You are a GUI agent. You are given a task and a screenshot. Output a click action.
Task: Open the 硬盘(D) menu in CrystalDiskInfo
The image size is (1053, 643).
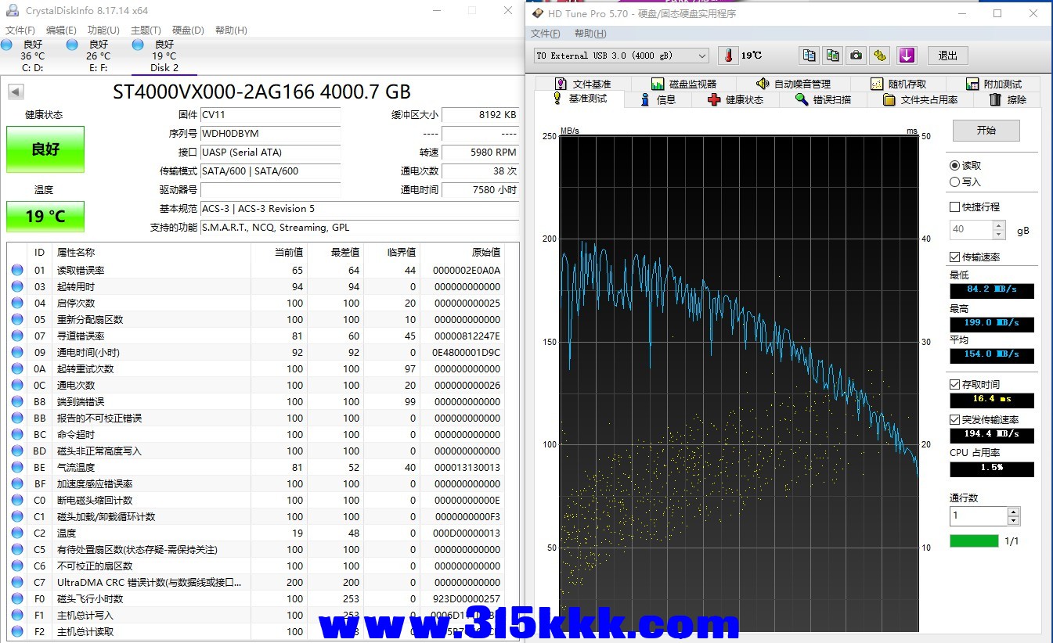188,31
